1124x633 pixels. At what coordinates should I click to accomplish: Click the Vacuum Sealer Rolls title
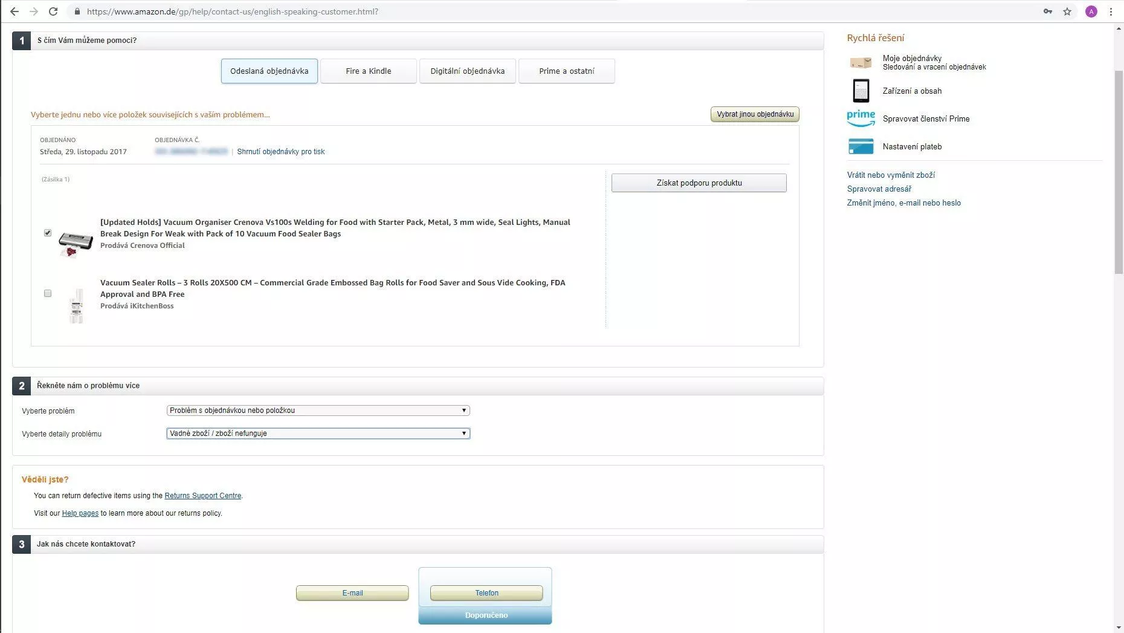click(332, 288)
